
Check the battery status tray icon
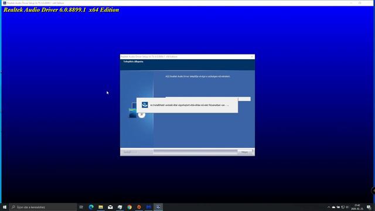point(338,207)
